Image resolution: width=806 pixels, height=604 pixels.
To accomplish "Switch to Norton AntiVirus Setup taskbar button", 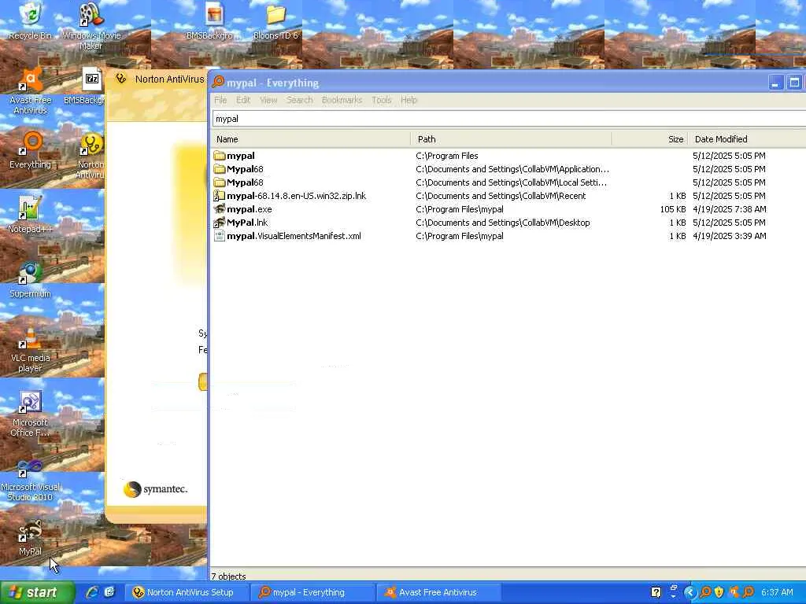I will point(186,592).
